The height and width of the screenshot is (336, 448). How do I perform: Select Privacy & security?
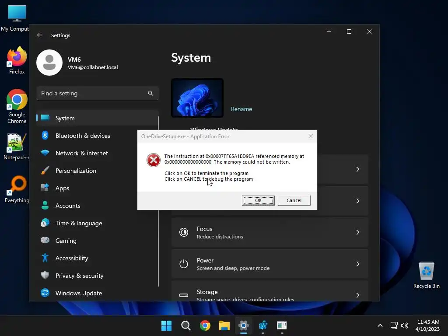pyautogui.click(x=97, y=276)
